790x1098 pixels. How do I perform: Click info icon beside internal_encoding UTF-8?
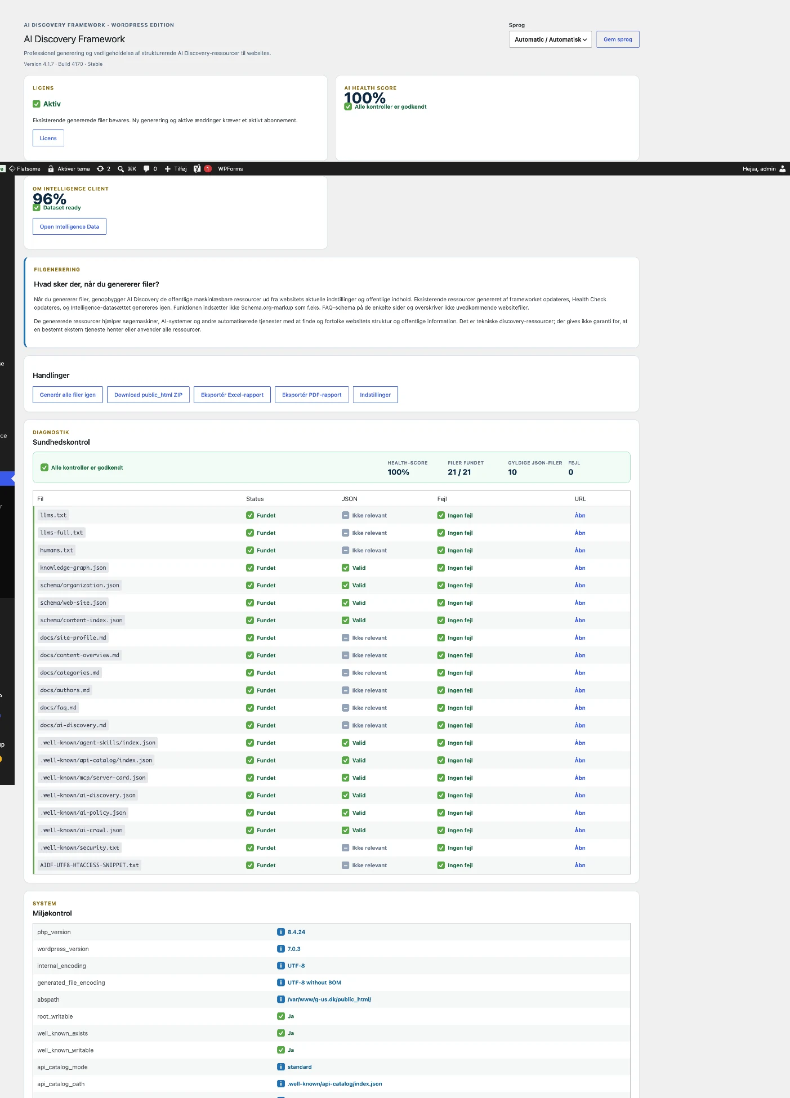[x=281, y=966]
